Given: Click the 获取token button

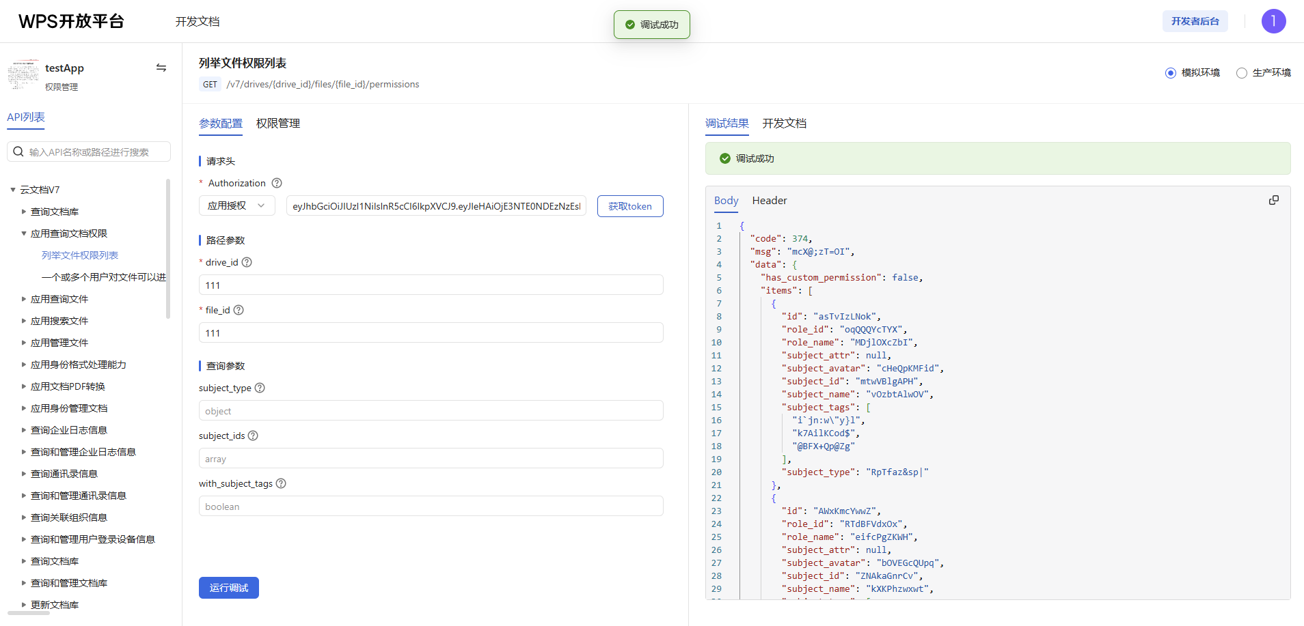Looking at the screenshot, I should (x=629, y=206).
